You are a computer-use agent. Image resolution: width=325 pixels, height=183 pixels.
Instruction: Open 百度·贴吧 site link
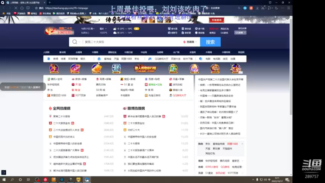tap(152, 79)
